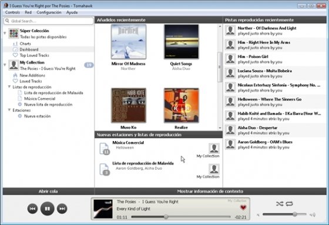329x225 pixels.
Task: Open the Controls menu
Action: point(12,12)
